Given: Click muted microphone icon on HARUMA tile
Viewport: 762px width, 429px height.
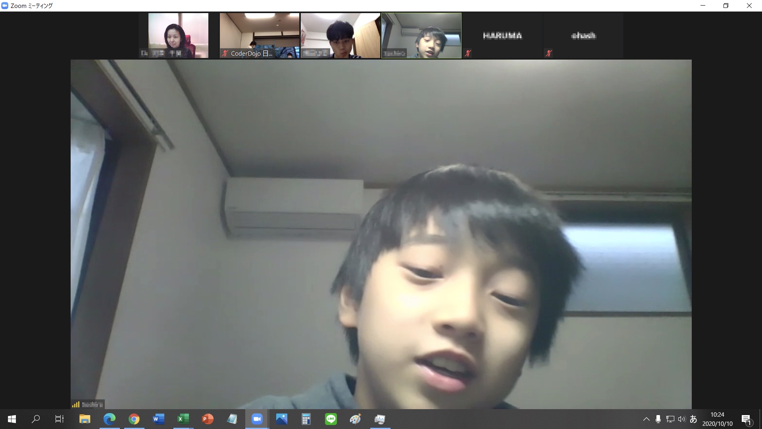Looking at the screenshot, I should click(x=468, y=53).
